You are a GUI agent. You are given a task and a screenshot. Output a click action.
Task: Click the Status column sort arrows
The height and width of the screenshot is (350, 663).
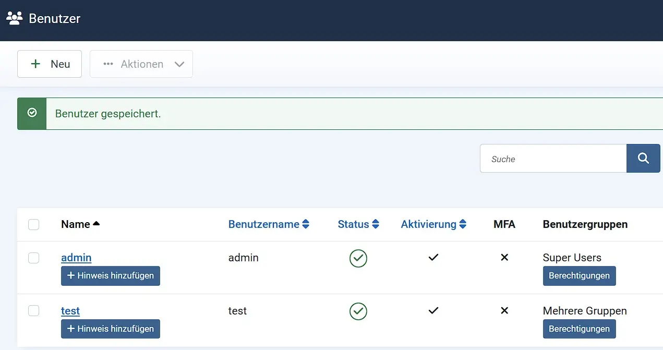[377, 224]
